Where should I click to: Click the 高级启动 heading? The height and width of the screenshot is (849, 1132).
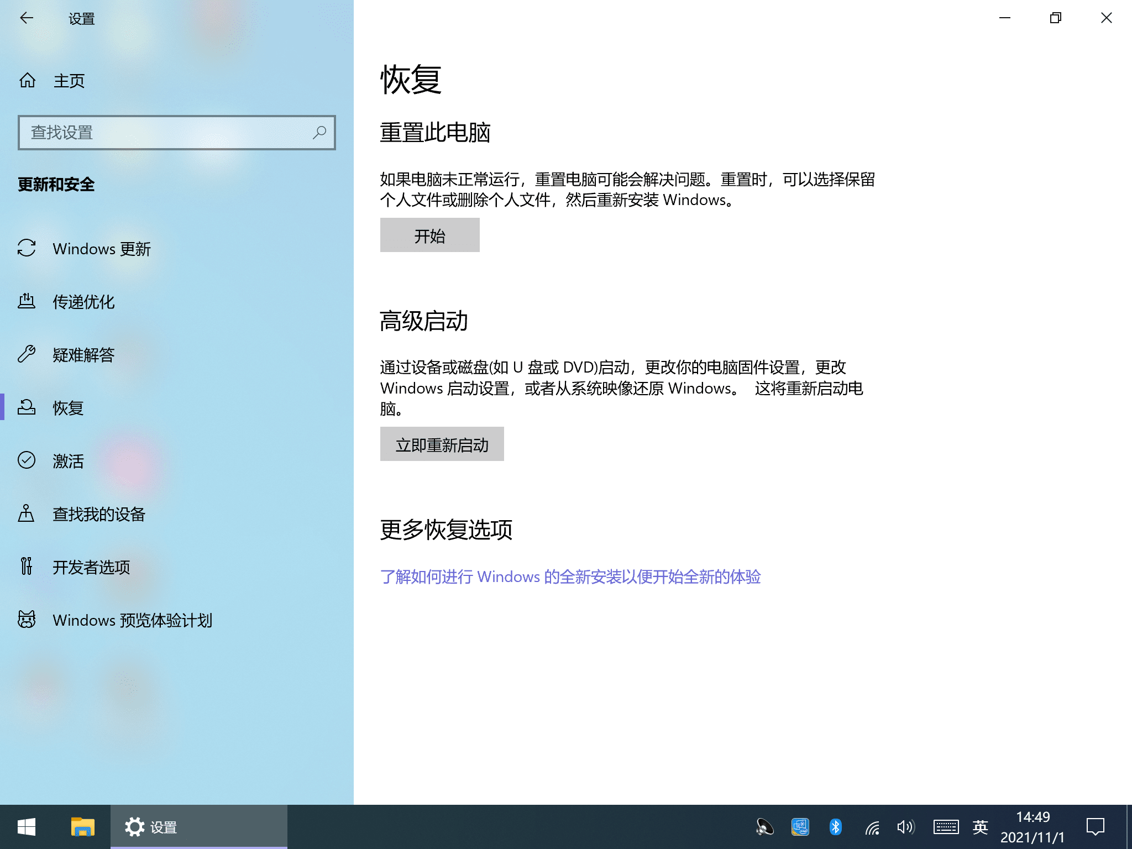424,321
